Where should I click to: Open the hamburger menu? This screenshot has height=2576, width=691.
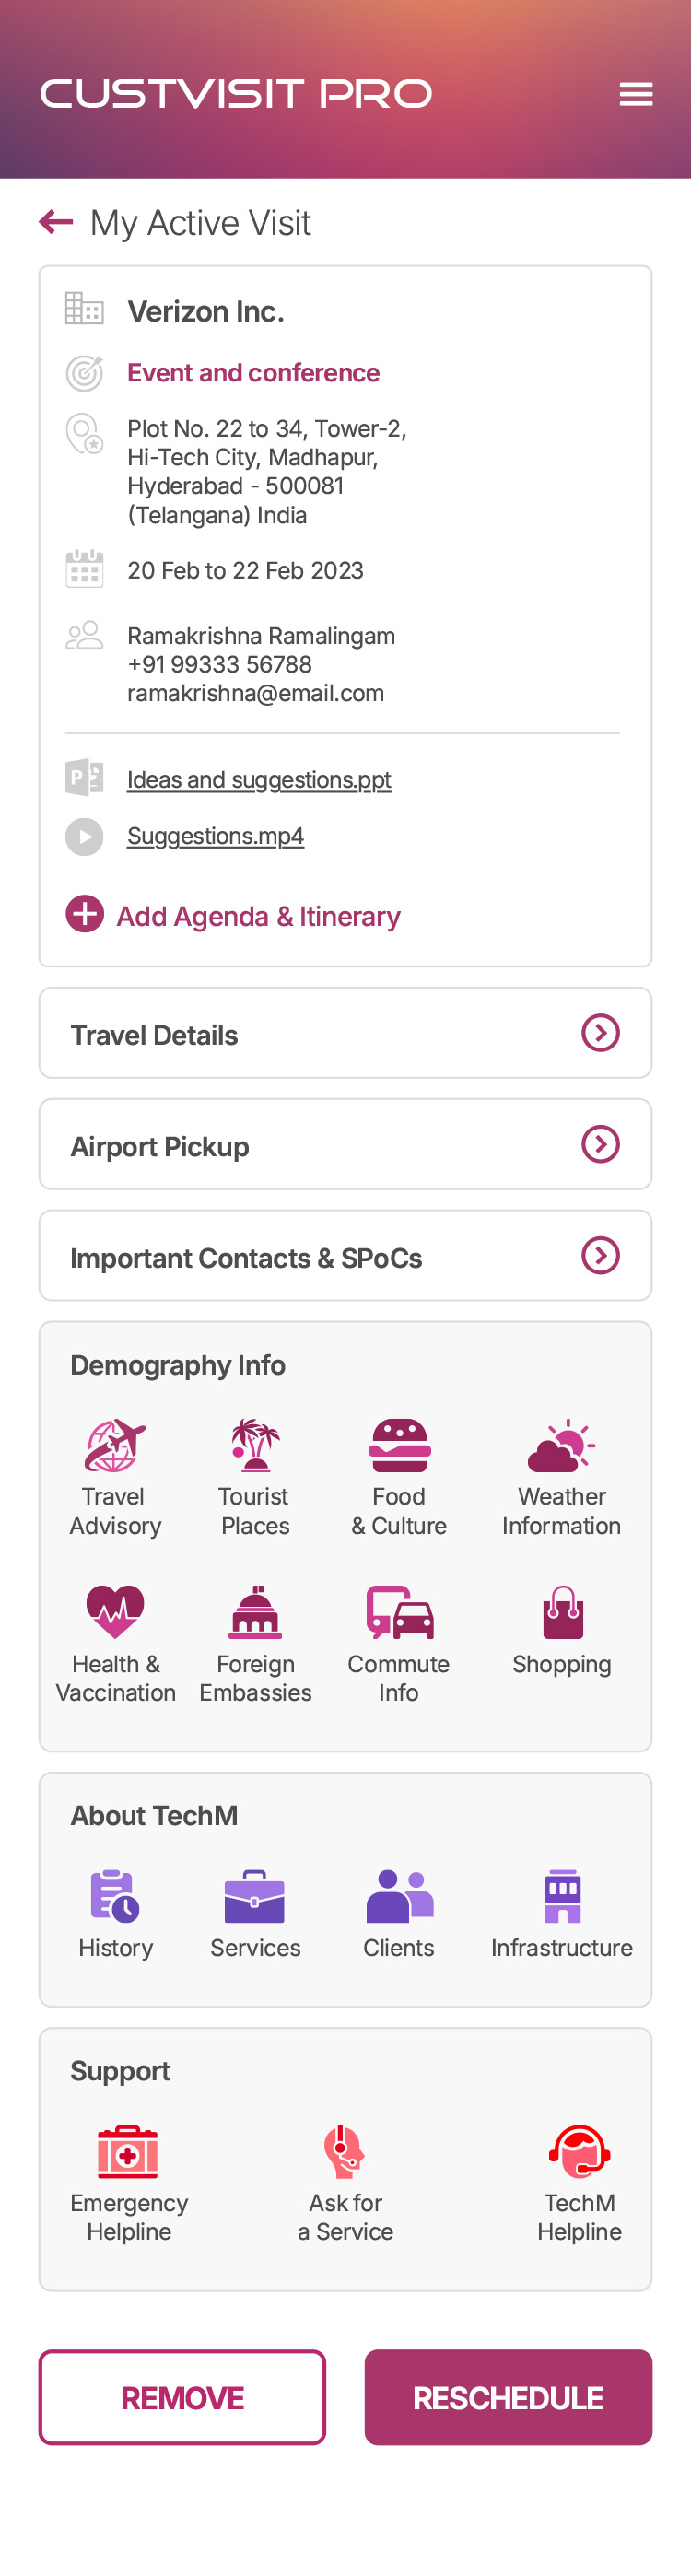pos(635,94)
